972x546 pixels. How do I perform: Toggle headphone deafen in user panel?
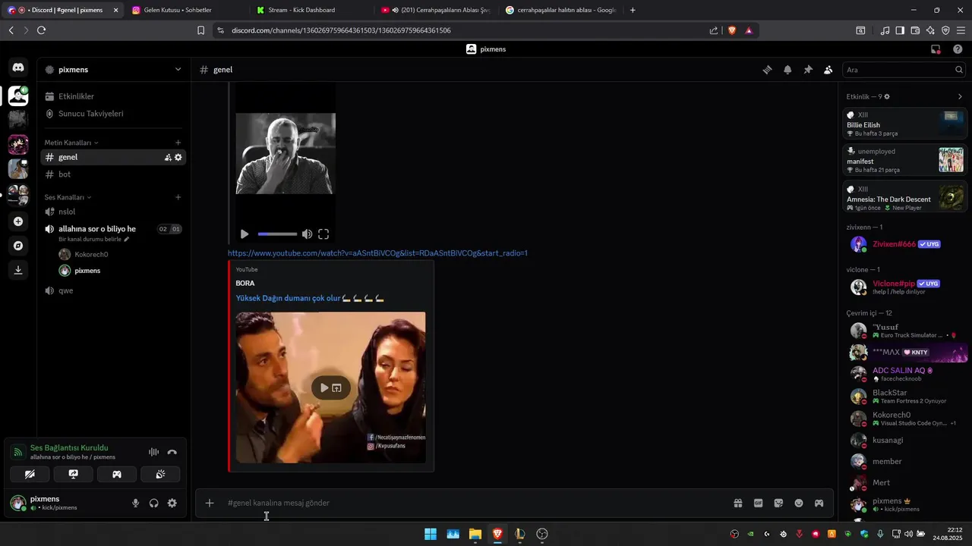[x=154, y=503]
